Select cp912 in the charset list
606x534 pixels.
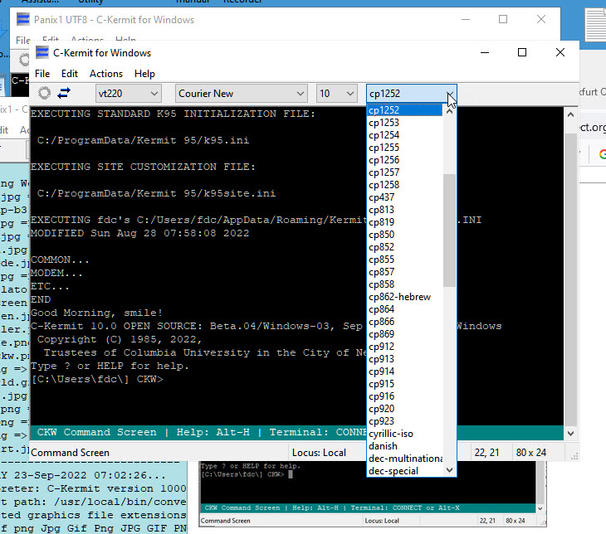tap(404, 347)
